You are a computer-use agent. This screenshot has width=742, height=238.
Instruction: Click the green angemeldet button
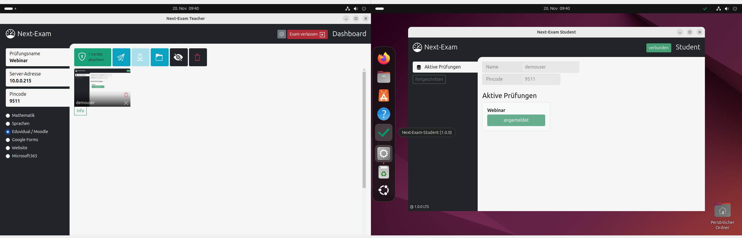point(516,120)
